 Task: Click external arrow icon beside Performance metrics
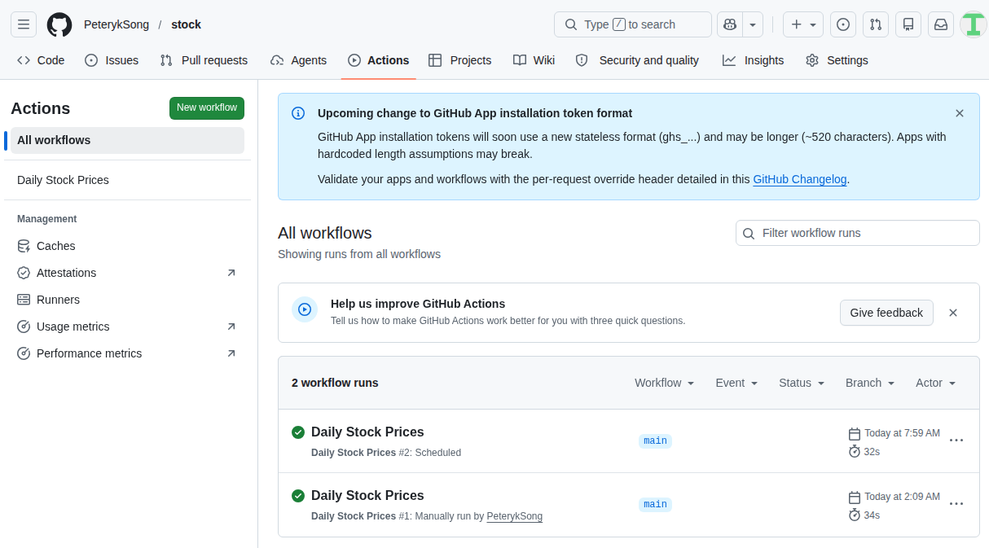point(231,353)
